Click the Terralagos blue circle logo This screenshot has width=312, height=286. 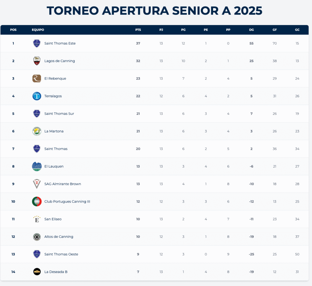tap(37, 96)
